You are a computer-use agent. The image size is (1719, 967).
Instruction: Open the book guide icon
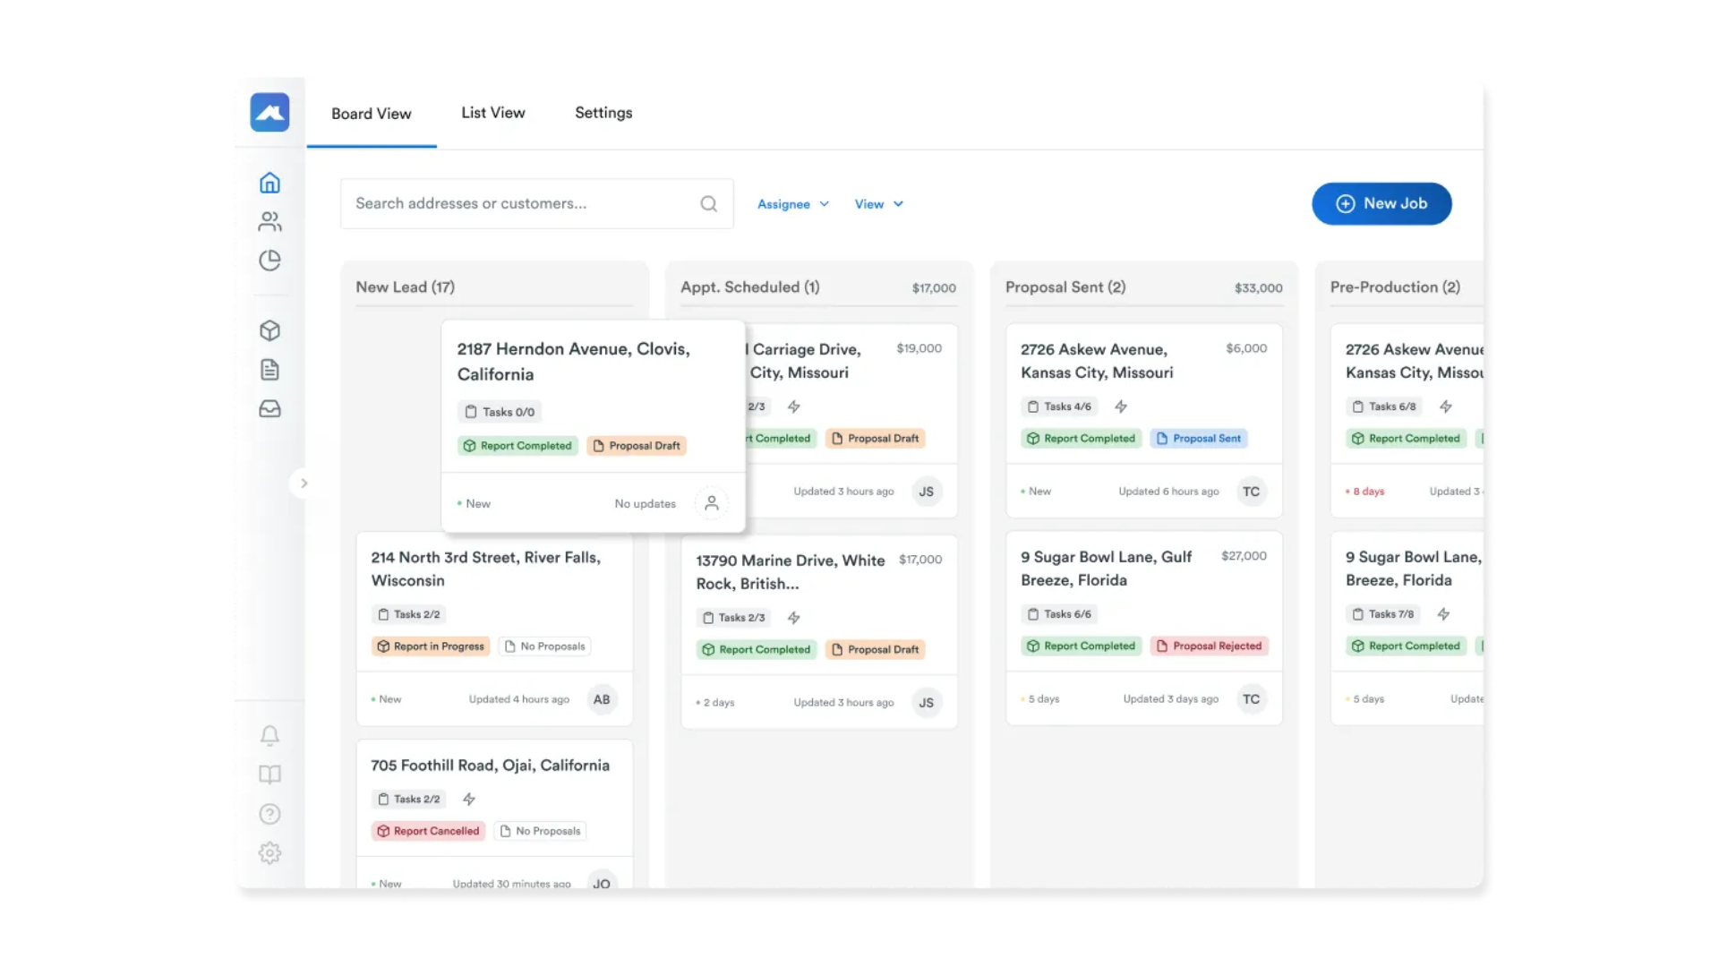tap(269, 774)
